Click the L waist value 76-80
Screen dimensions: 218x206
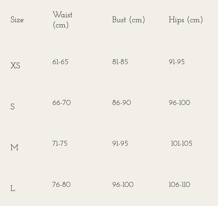[x=62, y=185]
